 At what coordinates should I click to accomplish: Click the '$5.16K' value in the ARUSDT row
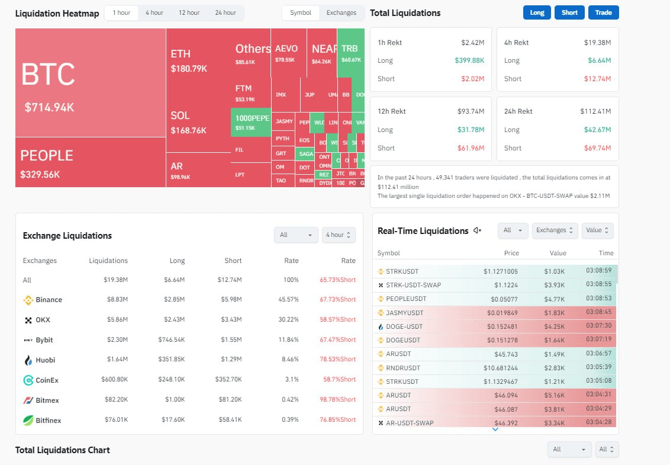point(554,395)
